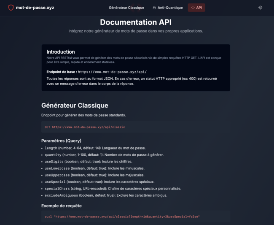
Task: Click the red shield logo icon
Action: (x=11, y=8)
